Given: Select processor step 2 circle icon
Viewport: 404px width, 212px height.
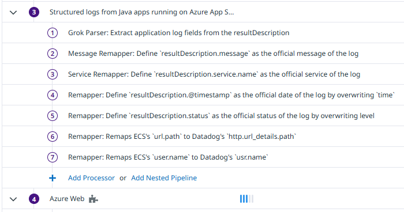Looking at the screenshot, I should 53,54.
